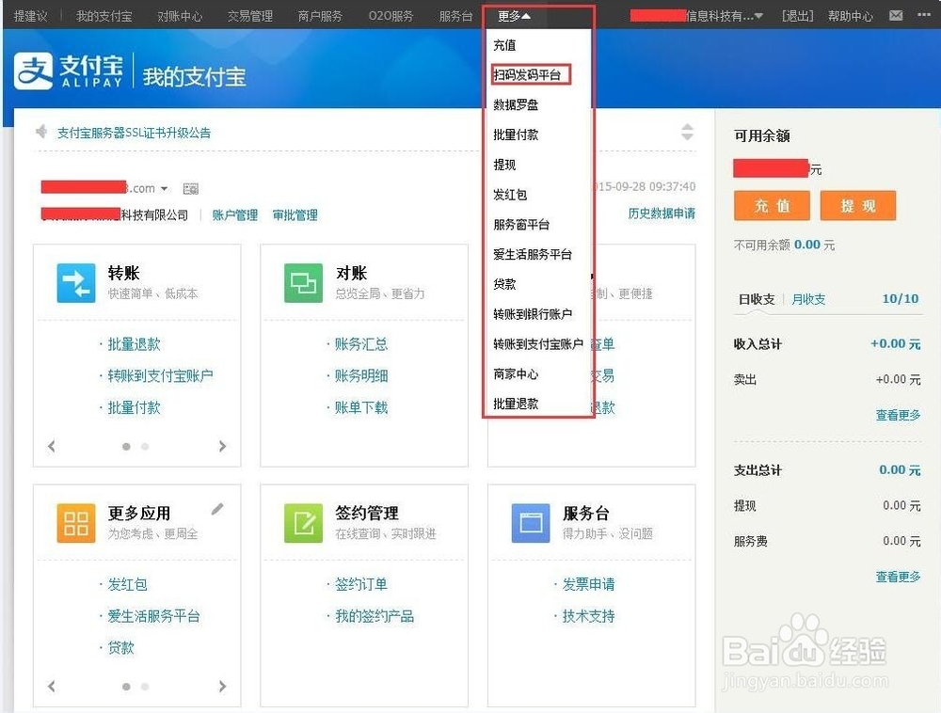The height and width of the screenshot is (713, 941).
Task: Open 交易管理 in top navigation
Action: pos(249,16)
